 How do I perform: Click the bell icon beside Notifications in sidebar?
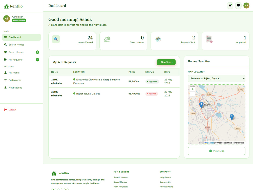[6, 88]
